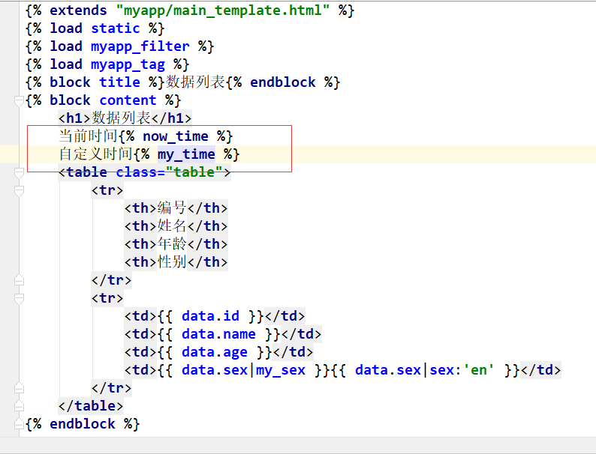Click 'static' in load static line
This screenshot has height=454, width=596.
point(116,28)
